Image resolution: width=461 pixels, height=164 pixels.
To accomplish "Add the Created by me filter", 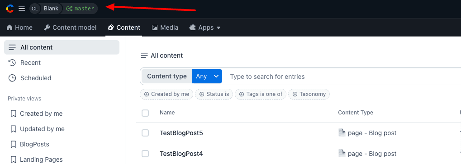I will tap(166, 94).
